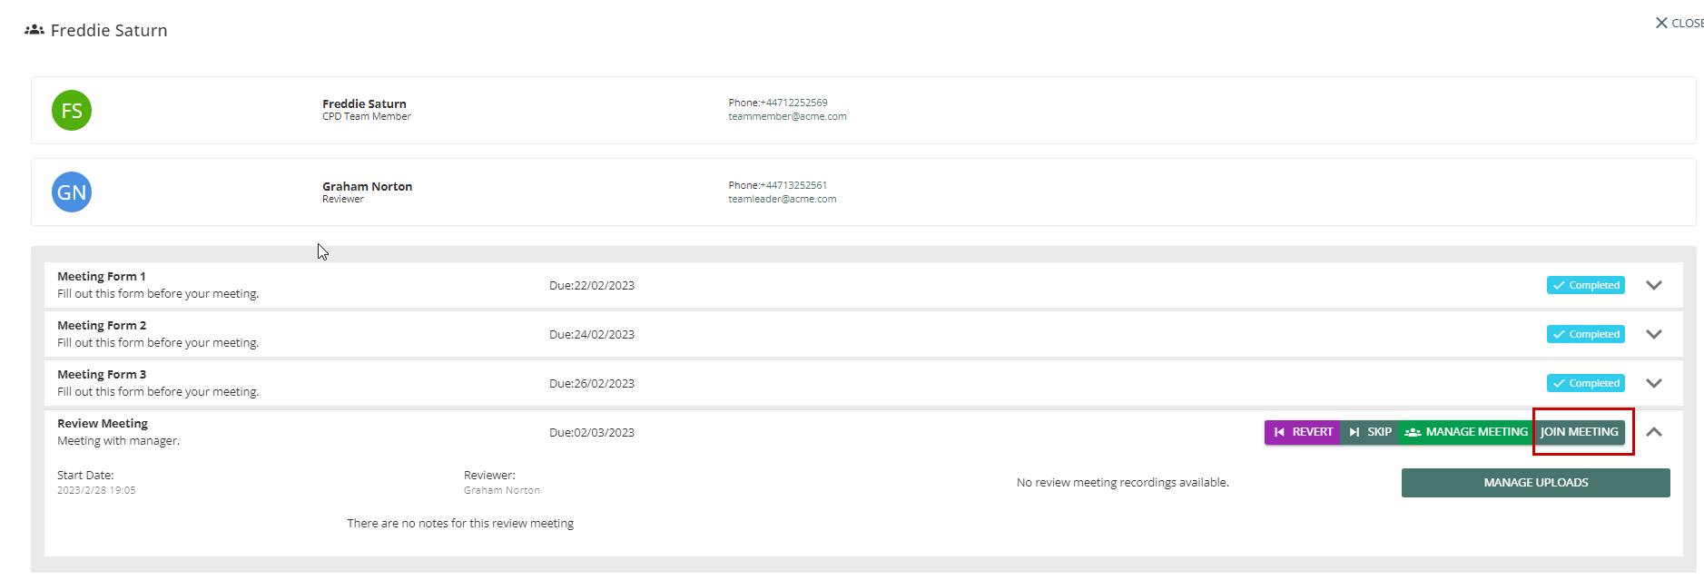This screenshot has height=580, width=1704.
Task: Click the GN avatar for Graham Norton
Action: pos(72,192)
